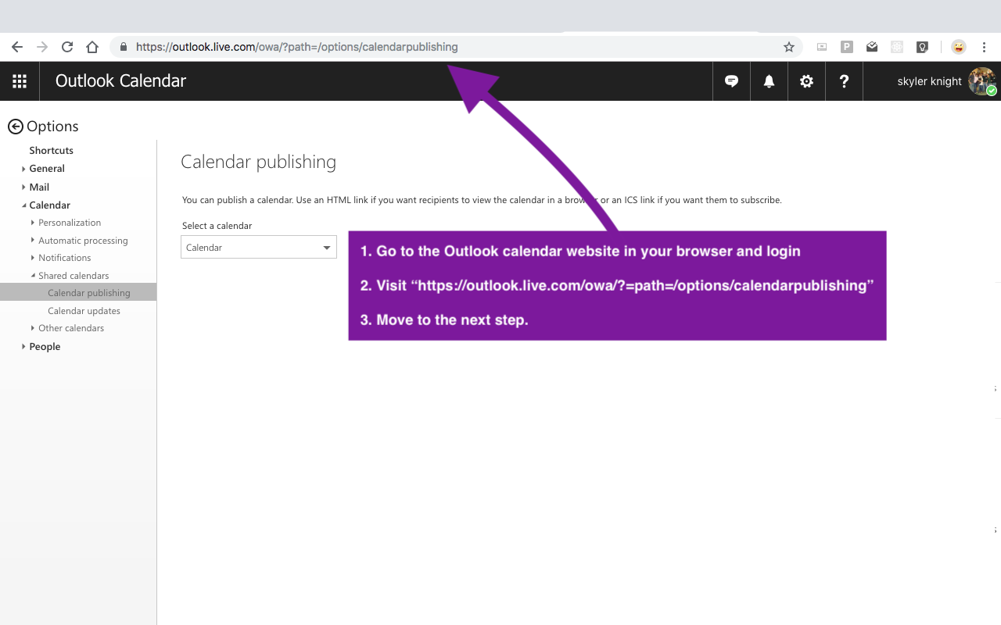Expand the General options section

[x=23, y=169]
